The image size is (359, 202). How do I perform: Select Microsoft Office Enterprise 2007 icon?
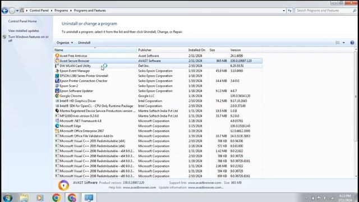tap(57, 131)
